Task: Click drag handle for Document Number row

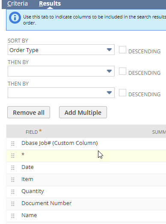Action: 13,204
